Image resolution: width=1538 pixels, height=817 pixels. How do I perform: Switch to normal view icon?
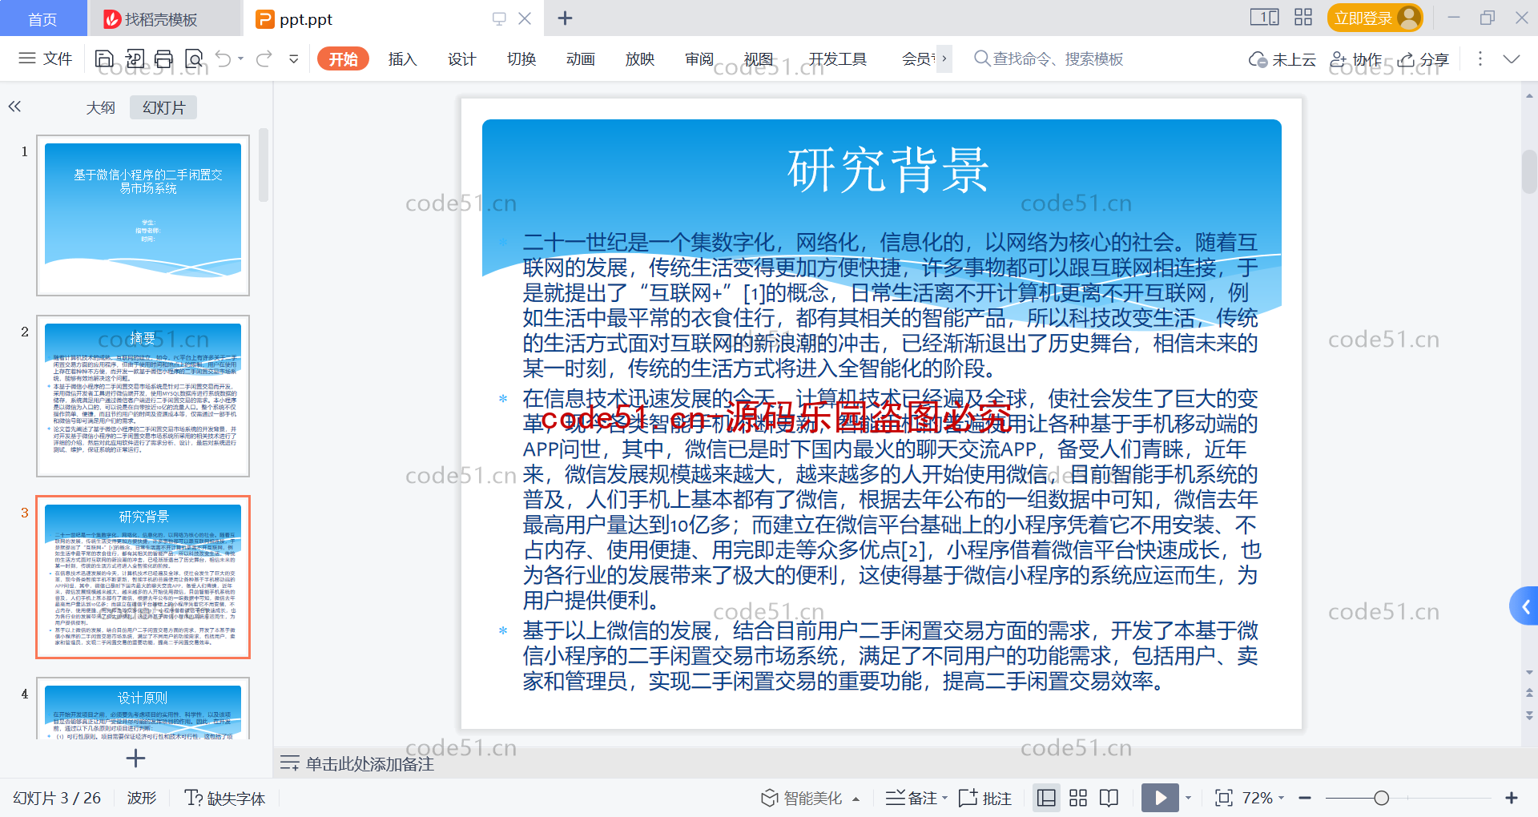[x=1046, y=798]
